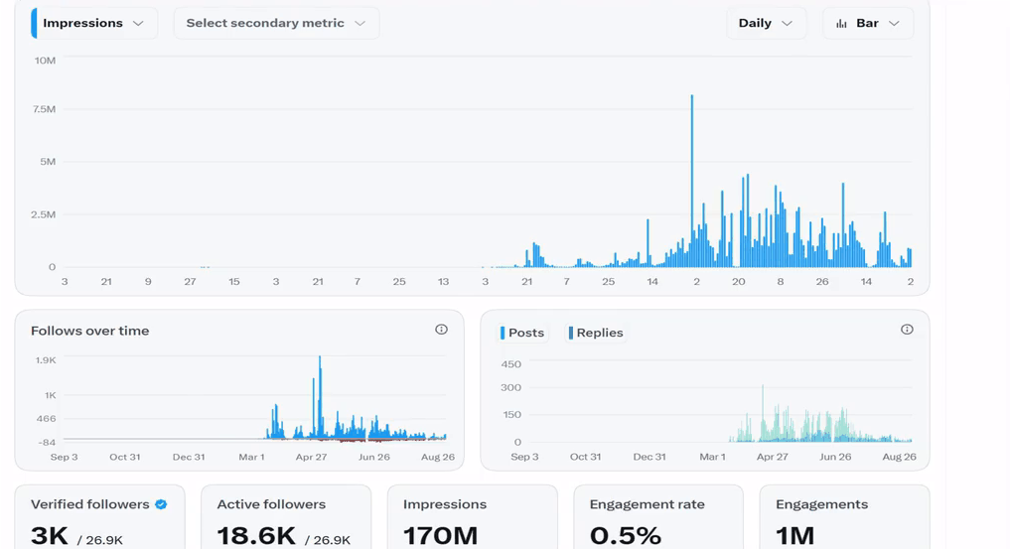This screenshot has width=1011, height=549.
Task: Click the bar chart icon beside Bar
Action: tap(841, 24)
